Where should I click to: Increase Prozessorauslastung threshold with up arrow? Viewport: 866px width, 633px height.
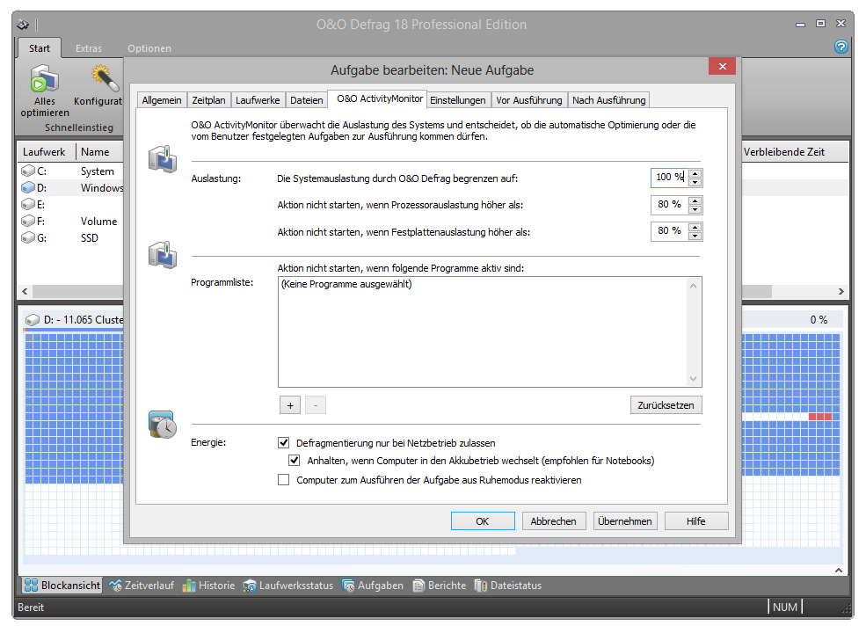coord(695,200)
